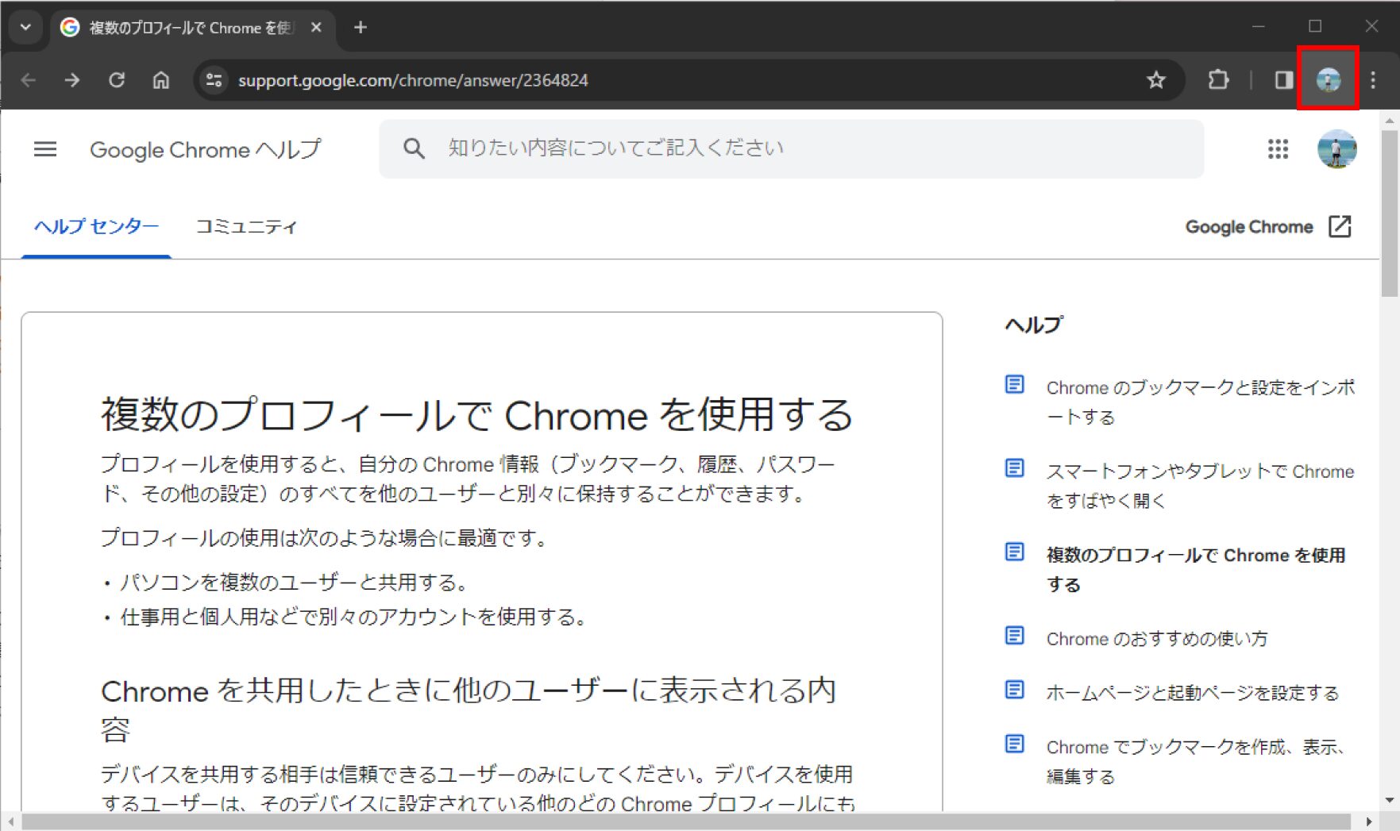Toggle the browser side panel
Viewport: 1400px width, 831px height.
click(1284, 80)
